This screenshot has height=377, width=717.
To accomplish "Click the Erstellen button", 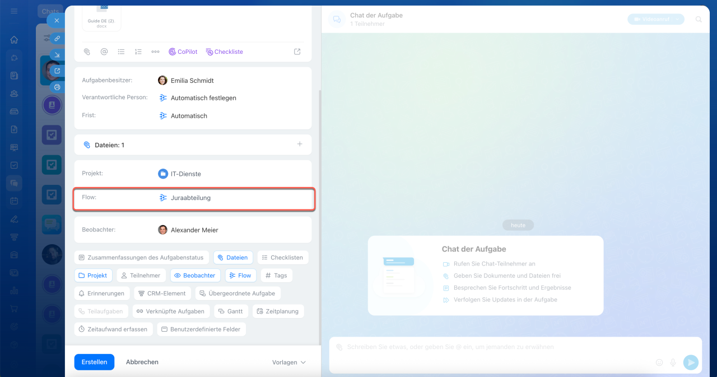I will click(x=94, y=362).
